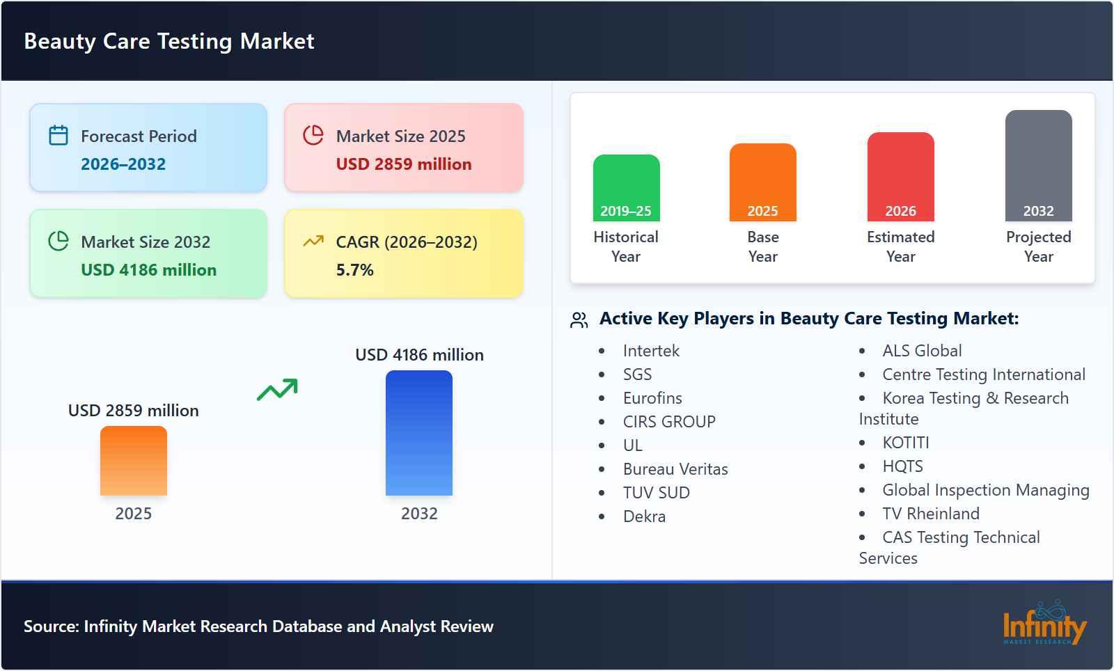The image size is (1114, 671).
Task: Click 'USD 4186 million' label above blue bar
Action: tap(419, 355)
